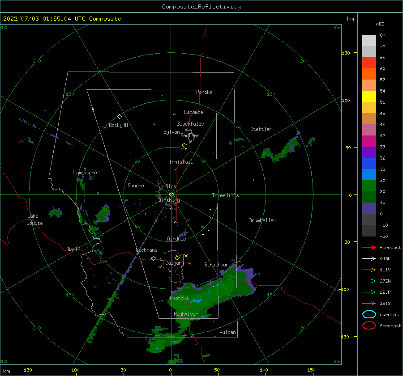Image resolution: width=403 pixels, height=376 pixels.
Task: Click the Stettler city label
Action: pyautogui.click(x=261, y=129)
